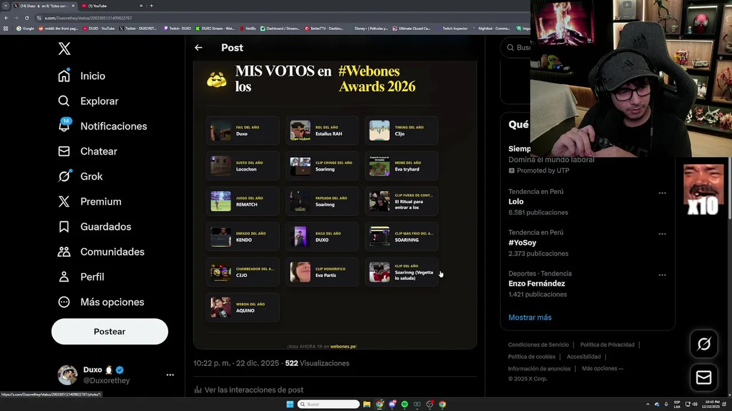
Task: Click the ESP LAA language indicator
Action: (x=677, y=404)
